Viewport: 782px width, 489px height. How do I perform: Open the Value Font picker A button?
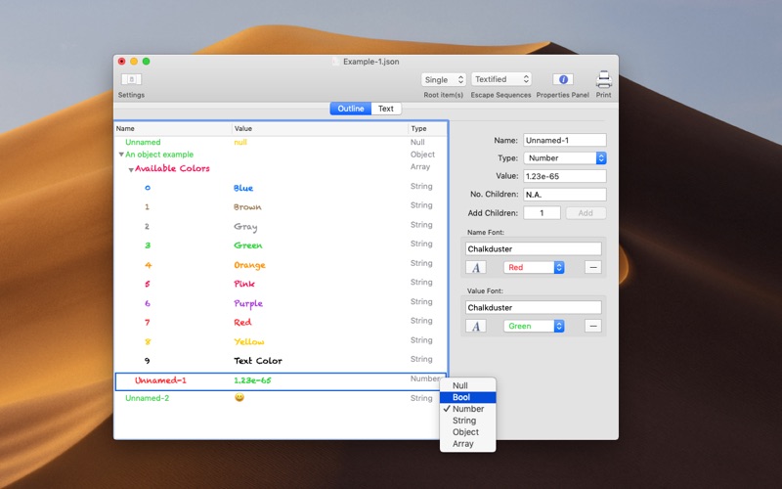pyautogui.click(x=476, y=327)
